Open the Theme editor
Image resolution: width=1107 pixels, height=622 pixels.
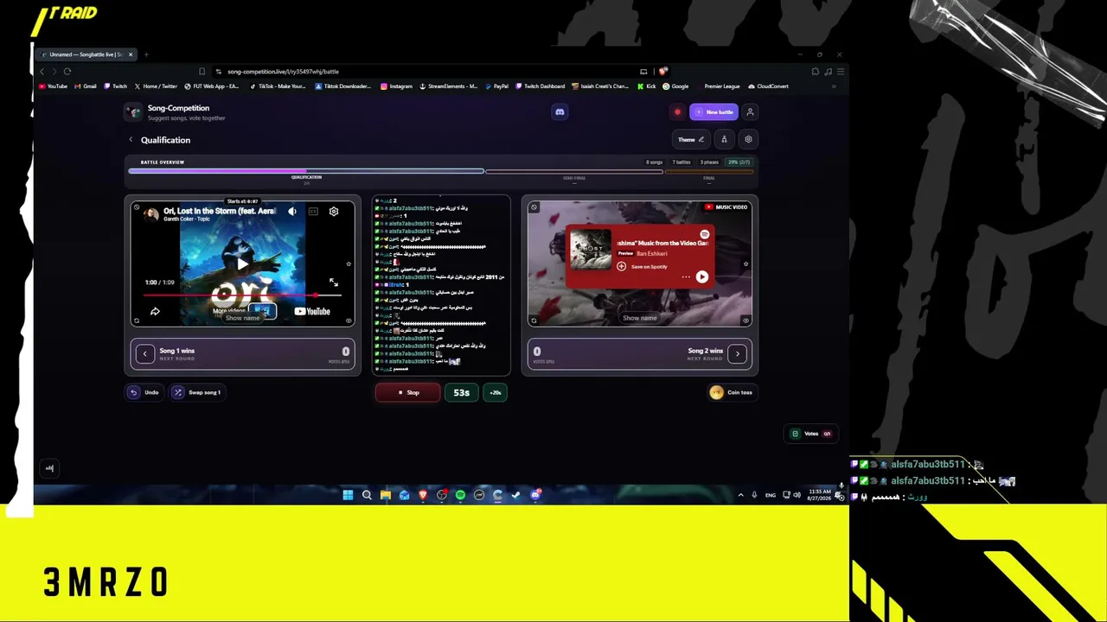(691, 139)
